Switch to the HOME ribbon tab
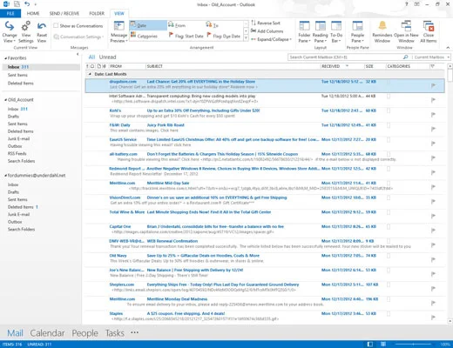Viewport: 453px width, 348px height. (33, 13)
